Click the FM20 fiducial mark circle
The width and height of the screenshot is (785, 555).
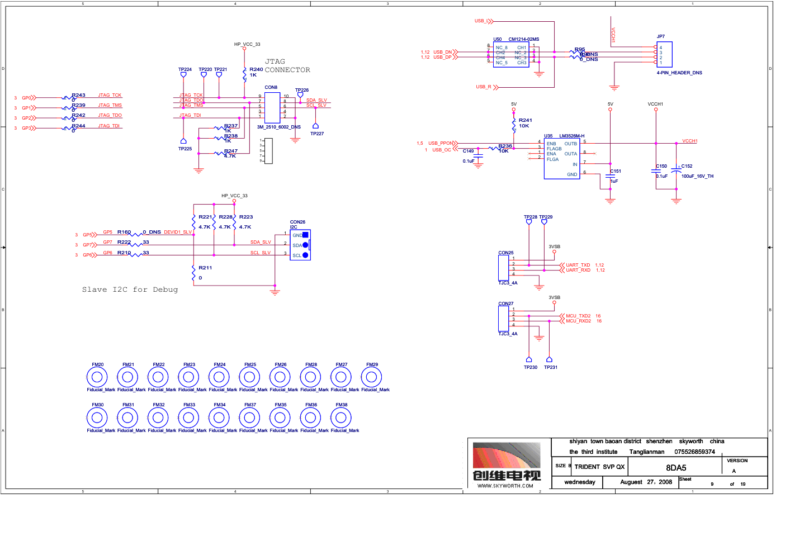click(97, 377)
